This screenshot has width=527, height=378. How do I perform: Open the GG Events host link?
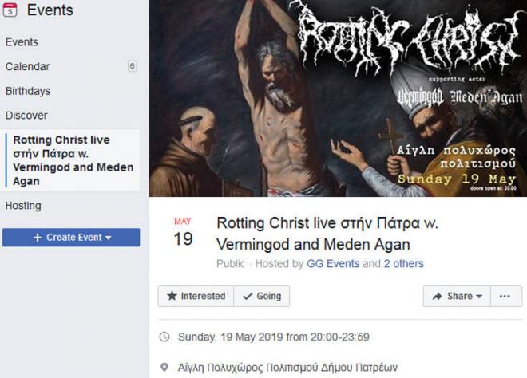coord(333,264)
